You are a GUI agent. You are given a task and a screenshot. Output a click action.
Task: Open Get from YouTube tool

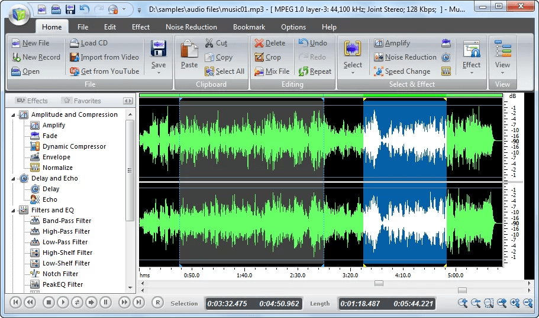coord(105,71)
